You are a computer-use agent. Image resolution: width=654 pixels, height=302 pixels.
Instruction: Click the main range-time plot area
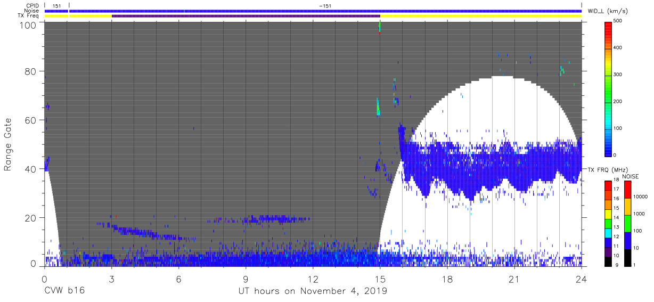click(313, 144)
